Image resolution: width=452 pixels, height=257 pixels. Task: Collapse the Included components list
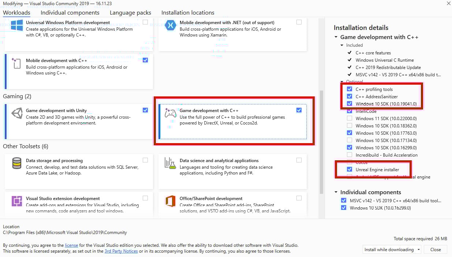pos(342,45)
